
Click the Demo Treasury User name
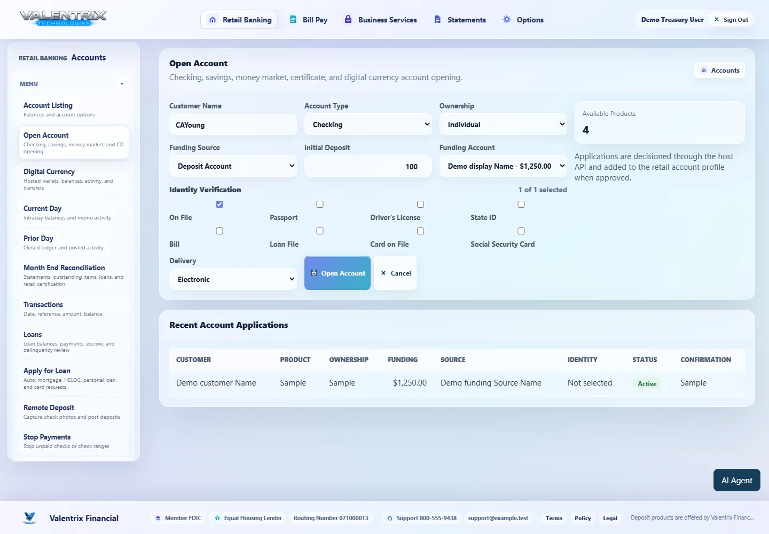[x=672, y=20]
